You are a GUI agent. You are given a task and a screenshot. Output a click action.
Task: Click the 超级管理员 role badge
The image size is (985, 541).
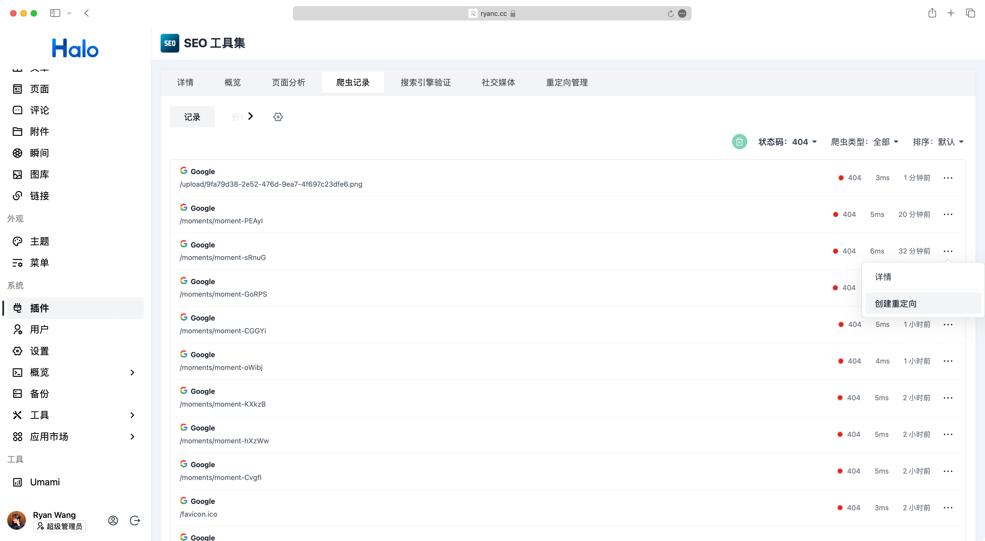pyautogui.click(x=59, y=526)
